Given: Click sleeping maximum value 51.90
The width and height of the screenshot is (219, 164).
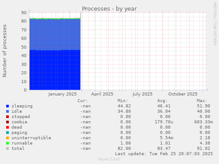Looking at the screenshot, I should coord(204,106).
